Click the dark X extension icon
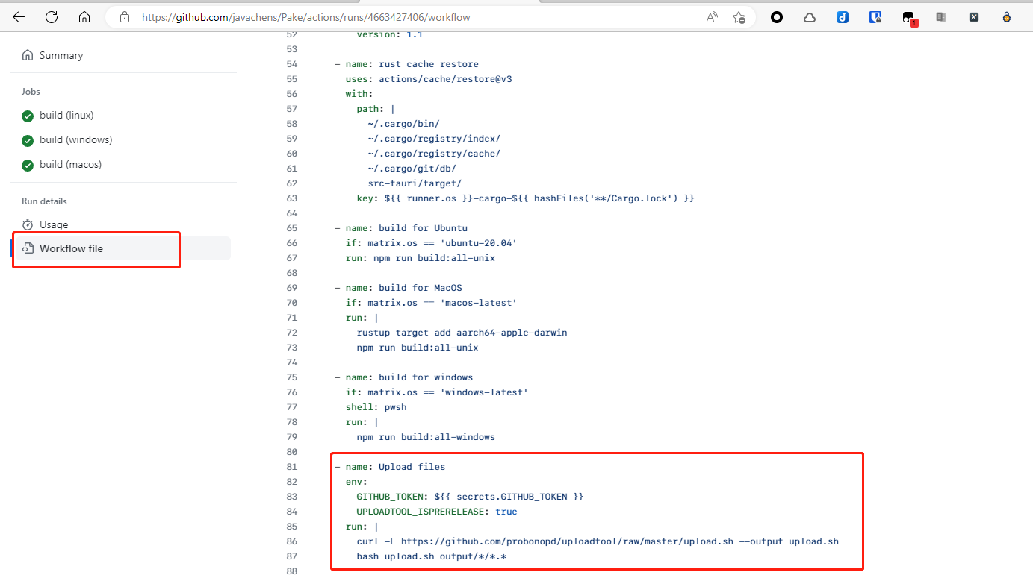Image resolution: width=1033 pixels, height=581 pixels. pyautogui.click(x=974, y=17)
